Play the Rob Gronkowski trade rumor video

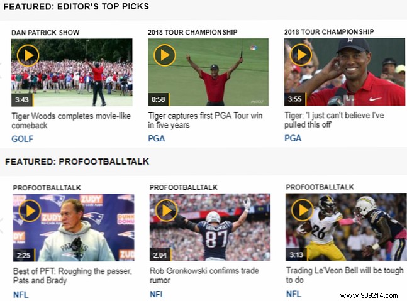click(x=166, y=211)
